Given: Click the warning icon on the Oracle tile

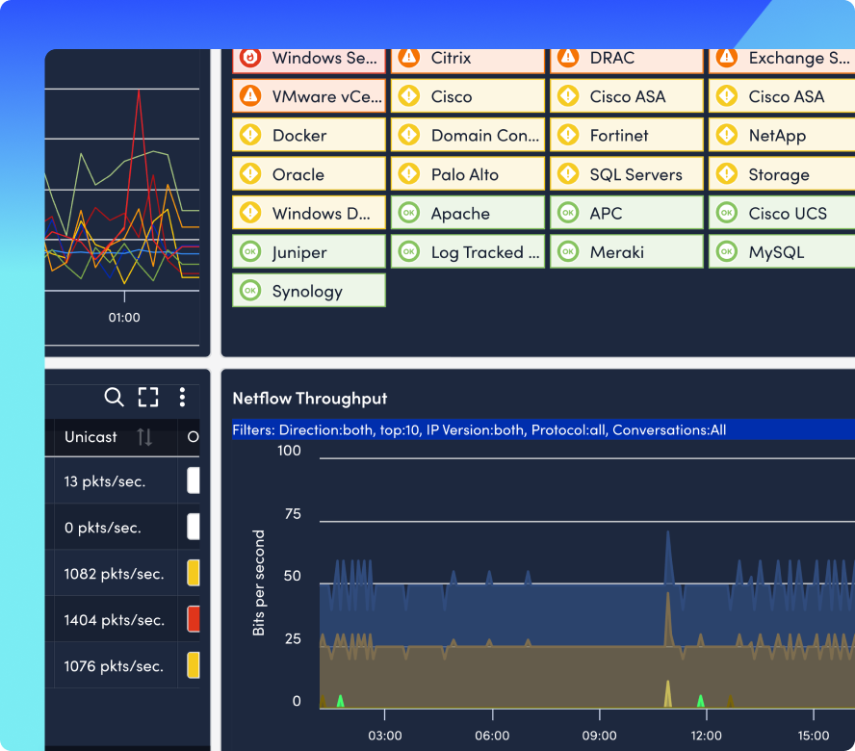Looking at the screenshot, I should pos(250,174).
